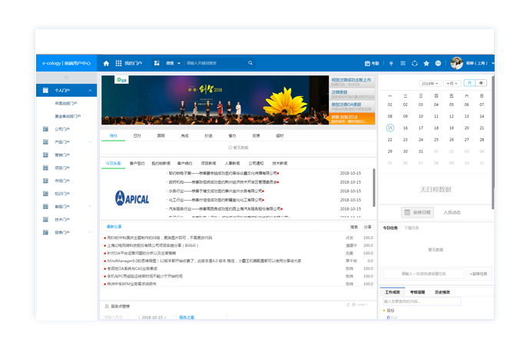Click the news list vertical scrollbar
The image size is (530, 346).
pyautogui.click(x=374, y=188)
